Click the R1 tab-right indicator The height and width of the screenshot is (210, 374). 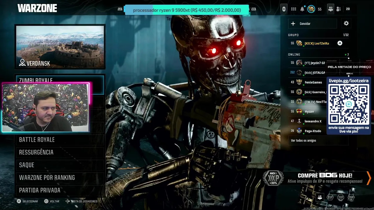(x=254, y=9)
